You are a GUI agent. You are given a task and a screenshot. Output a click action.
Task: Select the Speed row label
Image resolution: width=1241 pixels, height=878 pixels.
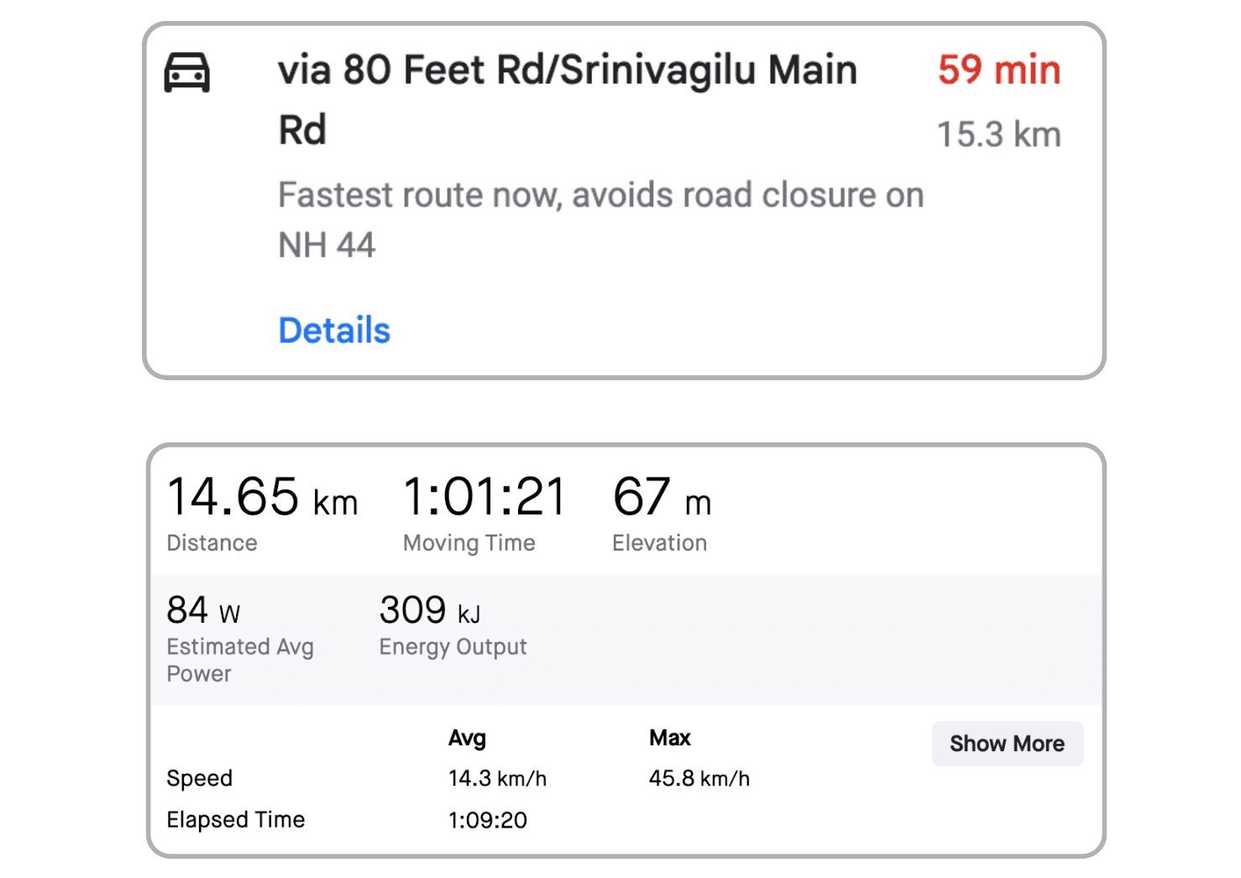point(199,778)
